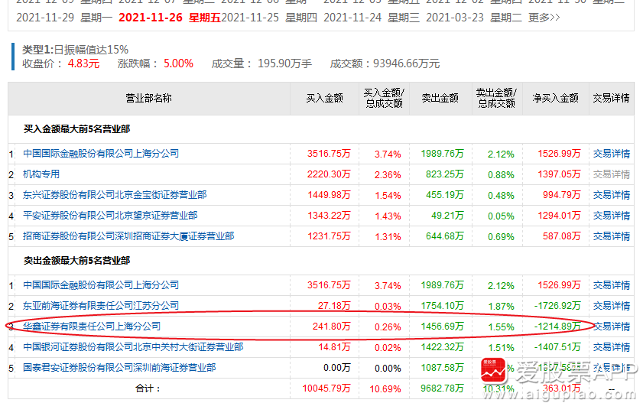Screen dimensions: 643x403
Task: Click the 卖出金额/总成交额 column header
Action: pyautogui.click(x=496, y=98)
